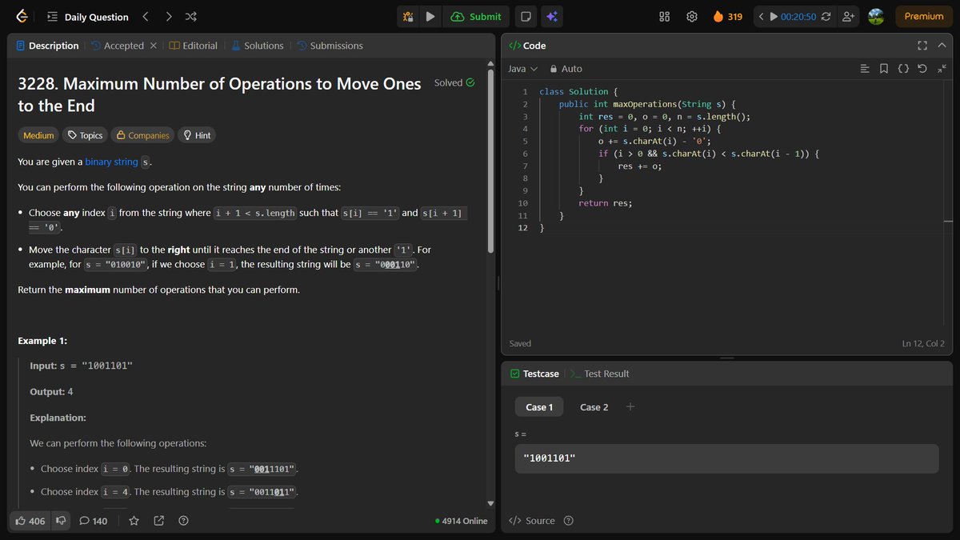Click the Premium button

tap(924, 16)
